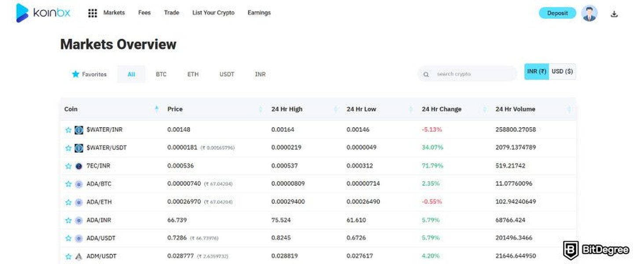
Task: Favorite the $WATER/USDT pair star
Action: pos(68,148)
